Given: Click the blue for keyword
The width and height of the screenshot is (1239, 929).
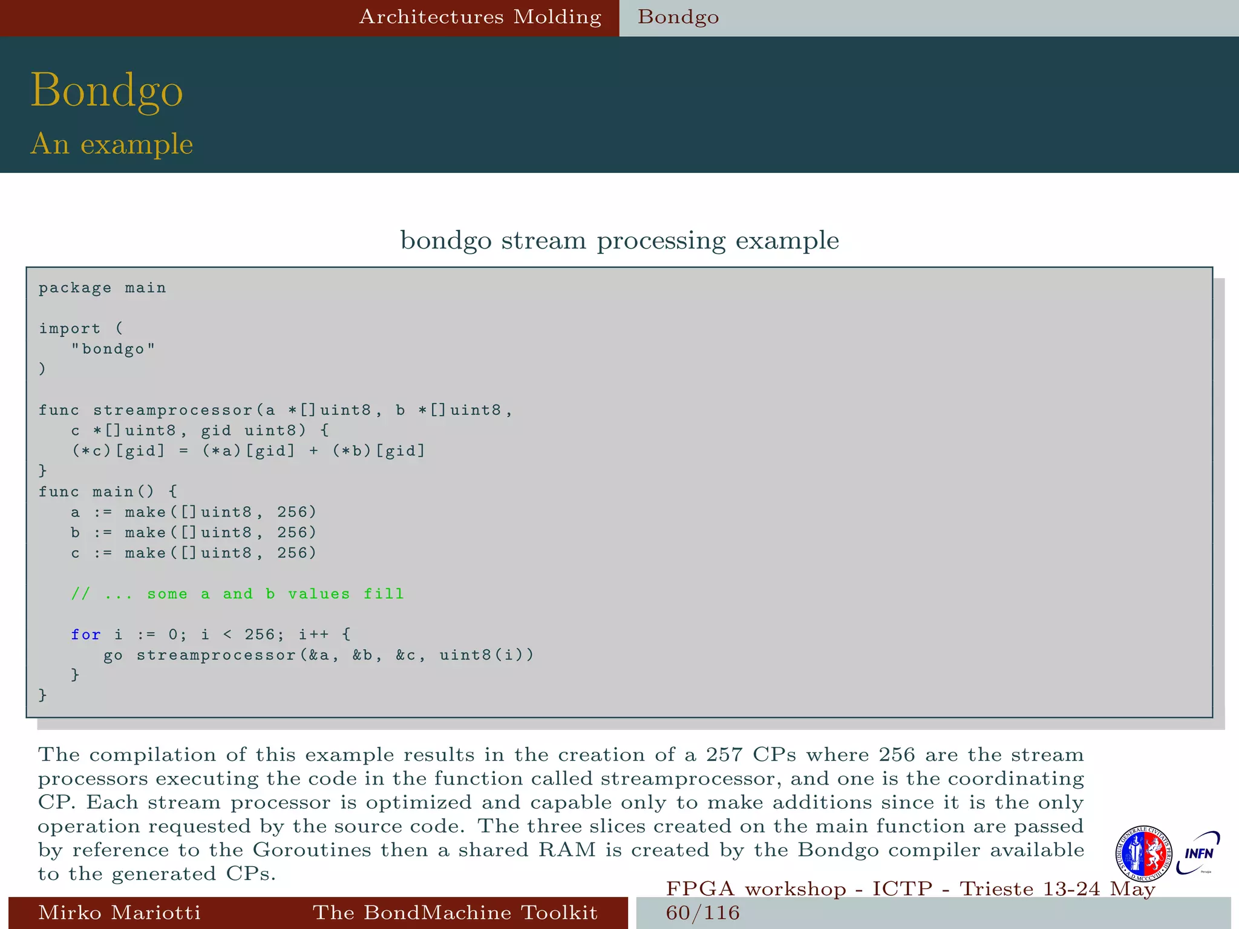Looking at the screenshot, I should coord(86,634).
